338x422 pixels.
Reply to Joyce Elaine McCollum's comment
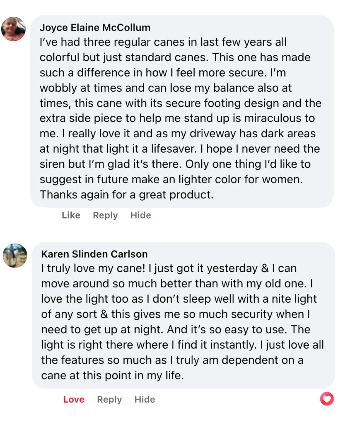coord(105,215)
